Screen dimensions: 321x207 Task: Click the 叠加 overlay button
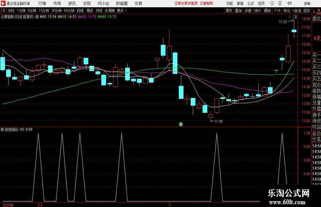coord(238,11)
